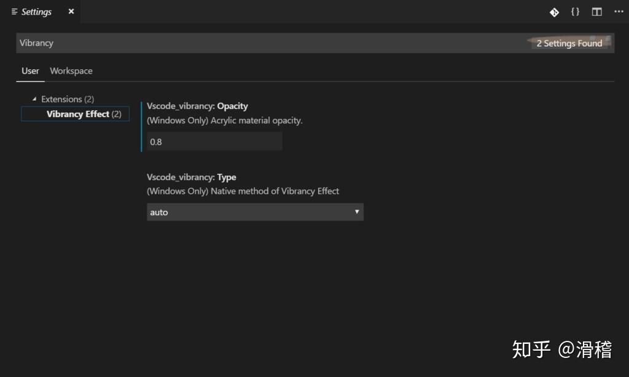
Task: Click inside the Opacity value field showing 0.8
Action: coord(214,141)
